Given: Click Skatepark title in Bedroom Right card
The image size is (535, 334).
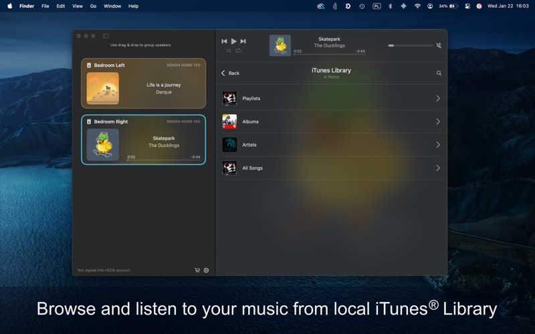Looking at the screenshot, I should tap(164, 138).
